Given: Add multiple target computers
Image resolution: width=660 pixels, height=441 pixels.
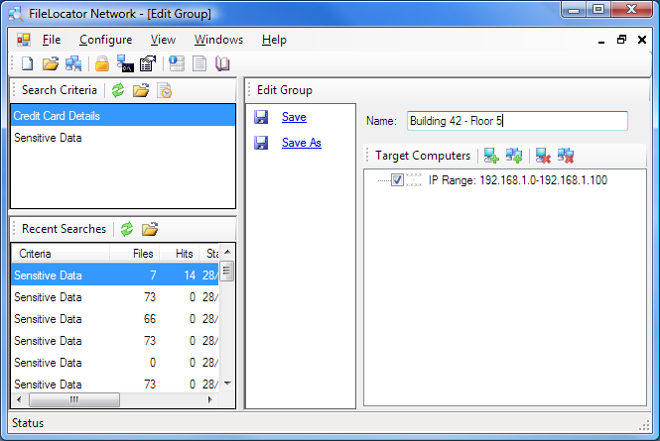Looking at the screenshot, I should 514,156.
